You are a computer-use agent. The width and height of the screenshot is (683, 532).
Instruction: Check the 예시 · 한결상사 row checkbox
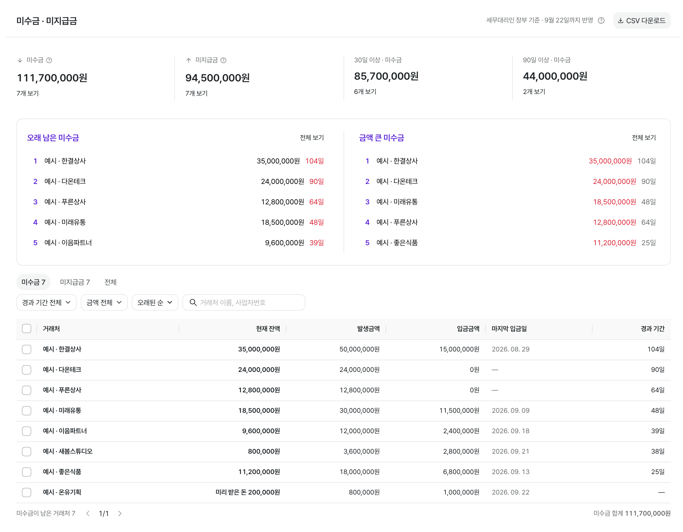point(27,349)
